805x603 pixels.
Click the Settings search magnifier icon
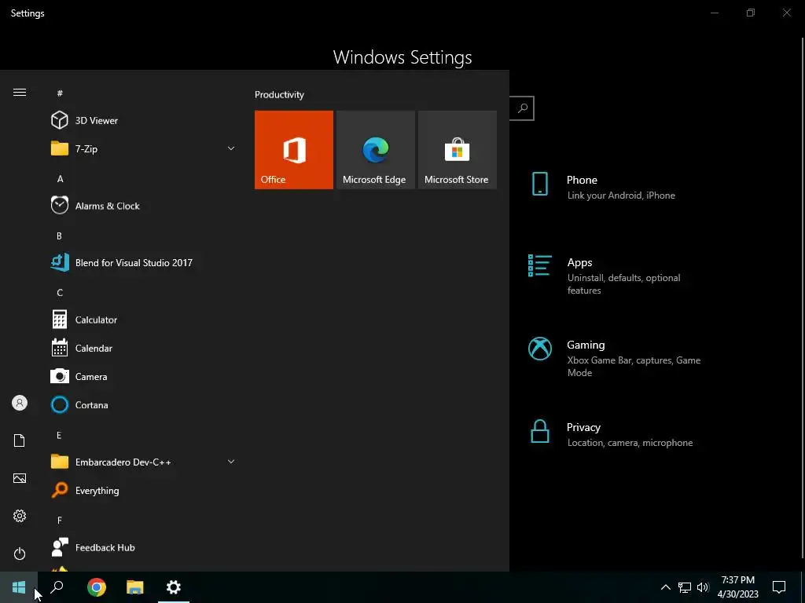523,108
